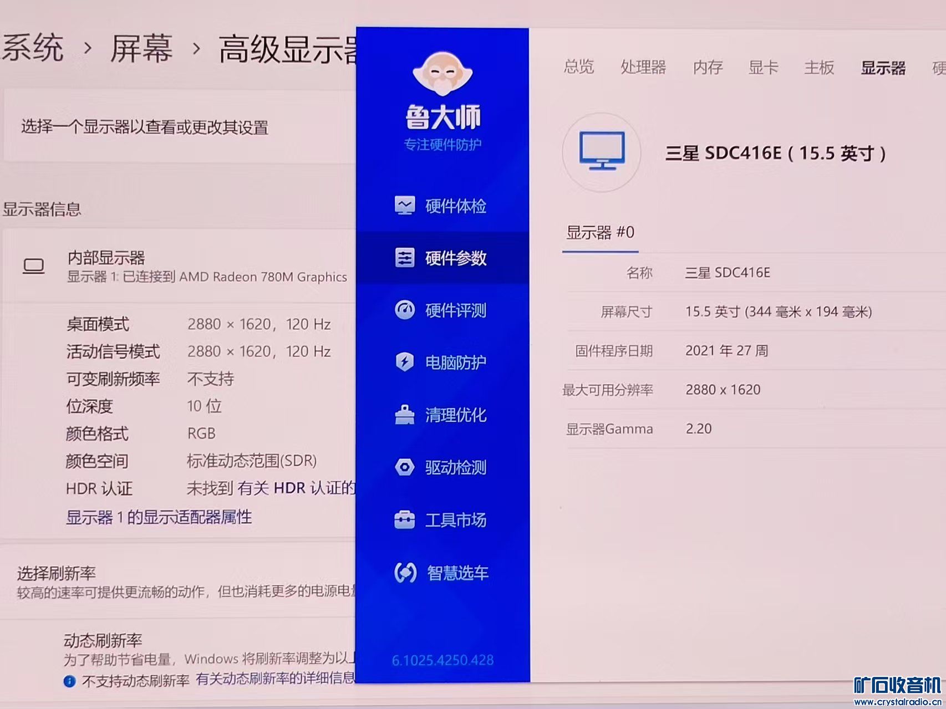This screenshot has width=946, height=709.
Task: Switch to the 显卡 tab
Action: tap(764, 67)
